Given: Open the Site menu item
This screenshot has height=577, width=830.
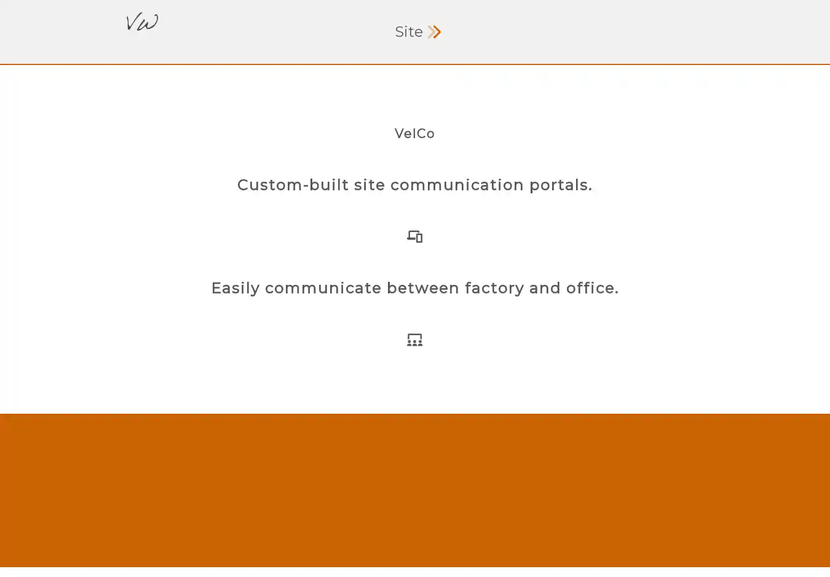Looking at the screenshot, I should click(409, 32).
